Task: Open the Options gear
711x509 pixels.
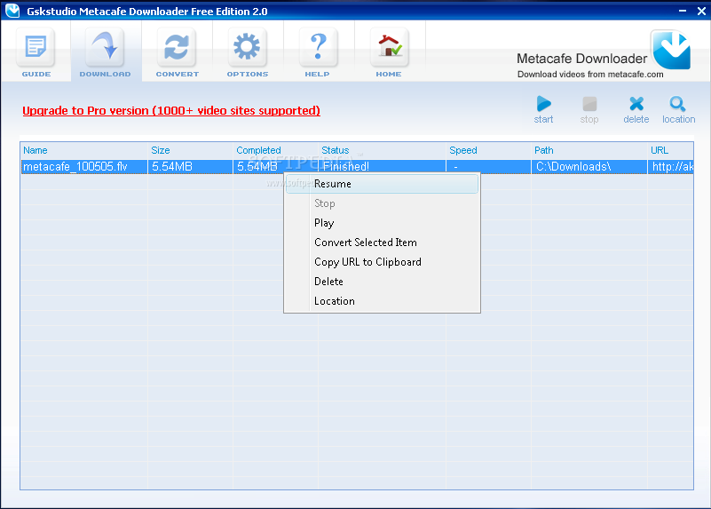Action: [x=248, y=52]
